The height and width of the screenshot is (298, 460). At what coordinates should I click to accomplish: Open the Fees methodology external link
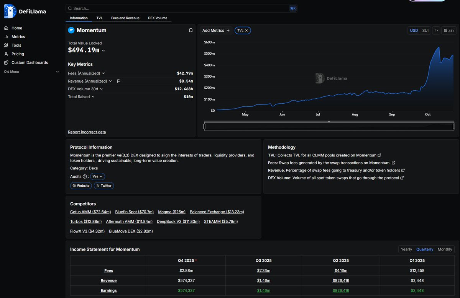pos(394,163)
